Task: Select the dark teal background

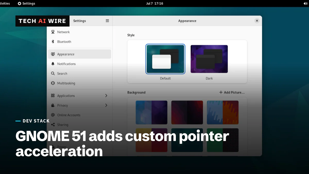Action: pos(187,140)
